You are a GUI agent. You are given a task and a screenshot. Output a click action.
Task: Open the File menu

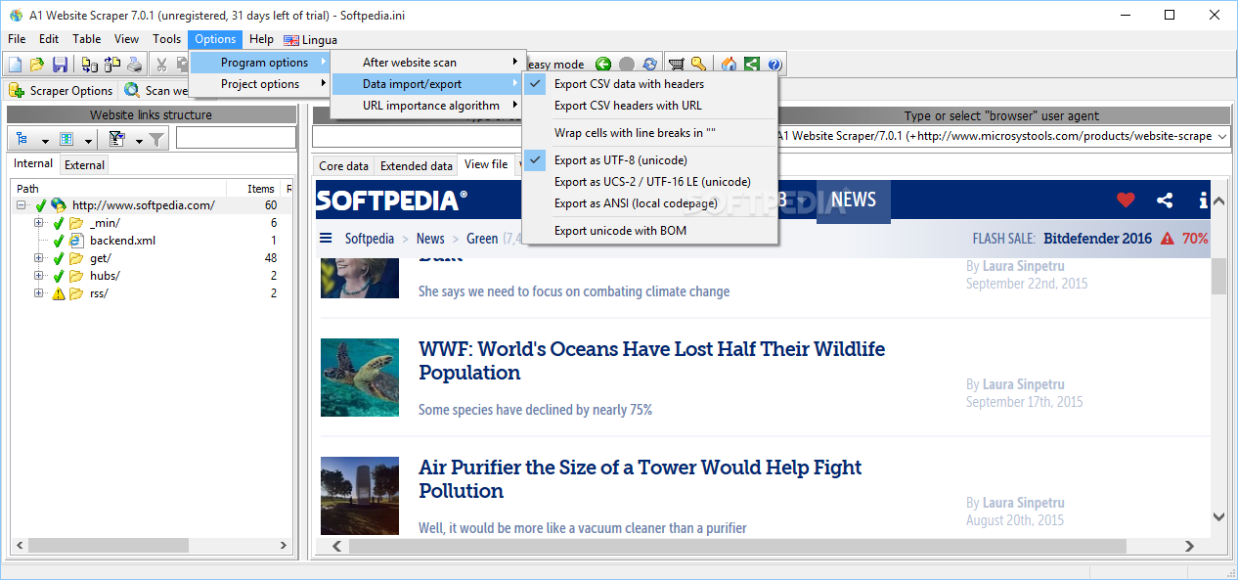[x=17, y=39]
